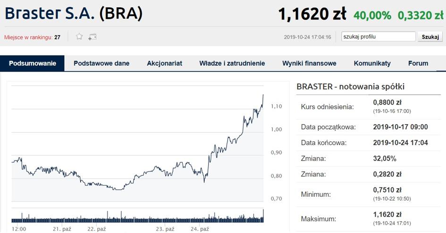Open the Podsumowanie tab
The height and width of the screenshot is (233, 446).
[33, 64]
